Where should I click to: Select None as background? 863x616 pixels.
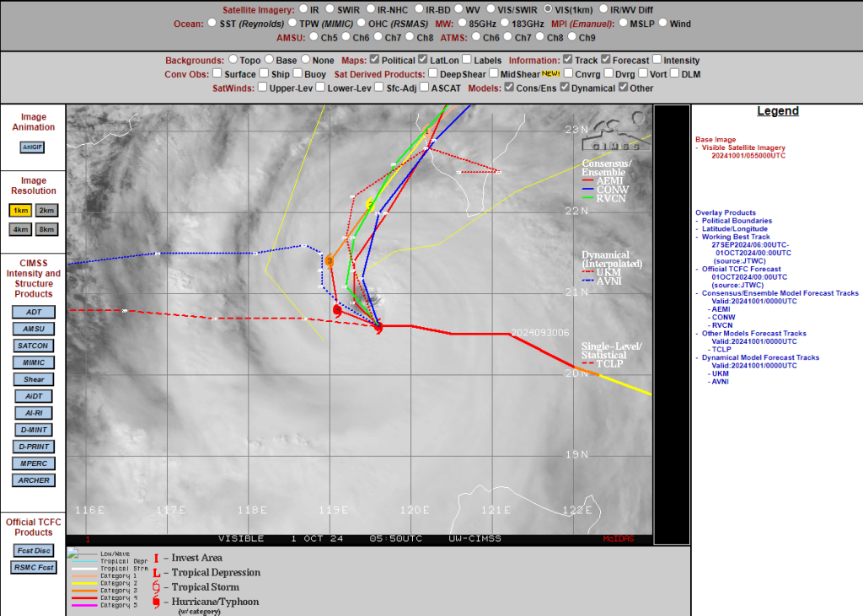(x=305, y=59)
